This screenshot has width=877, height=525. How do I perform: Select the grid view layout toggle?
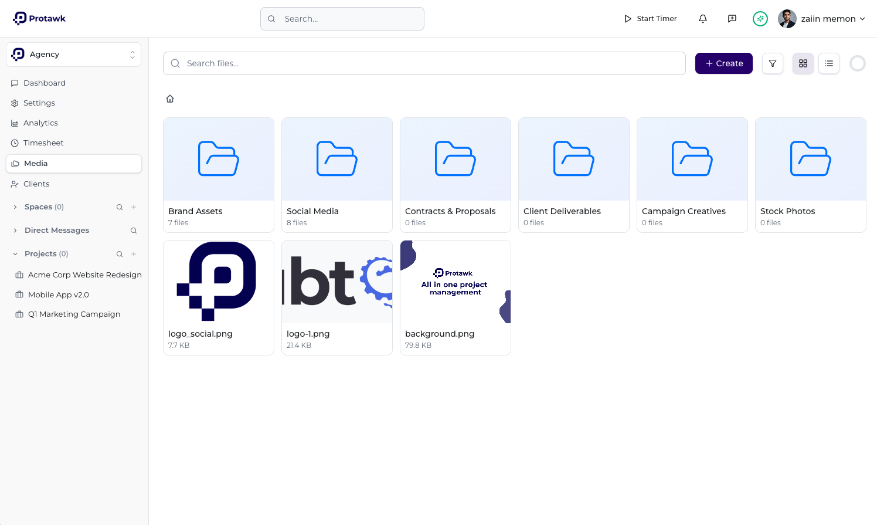(803, 63)
